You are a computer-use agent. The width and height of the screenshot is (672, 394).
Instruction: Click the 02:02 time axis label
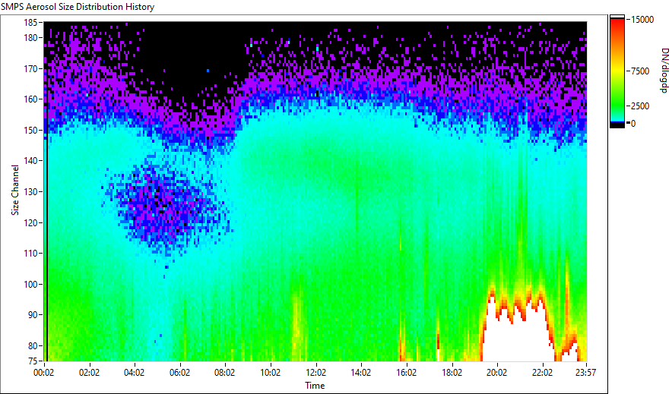point(89,373)
